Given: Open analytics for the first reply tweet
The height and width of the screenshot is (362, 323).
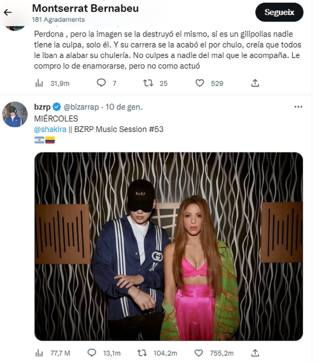Looking at the screenshot, I should (39, 83).
